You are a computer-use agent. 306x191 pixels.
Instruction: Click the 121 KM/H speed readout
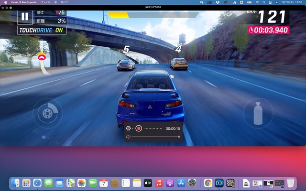click(272, 17)
